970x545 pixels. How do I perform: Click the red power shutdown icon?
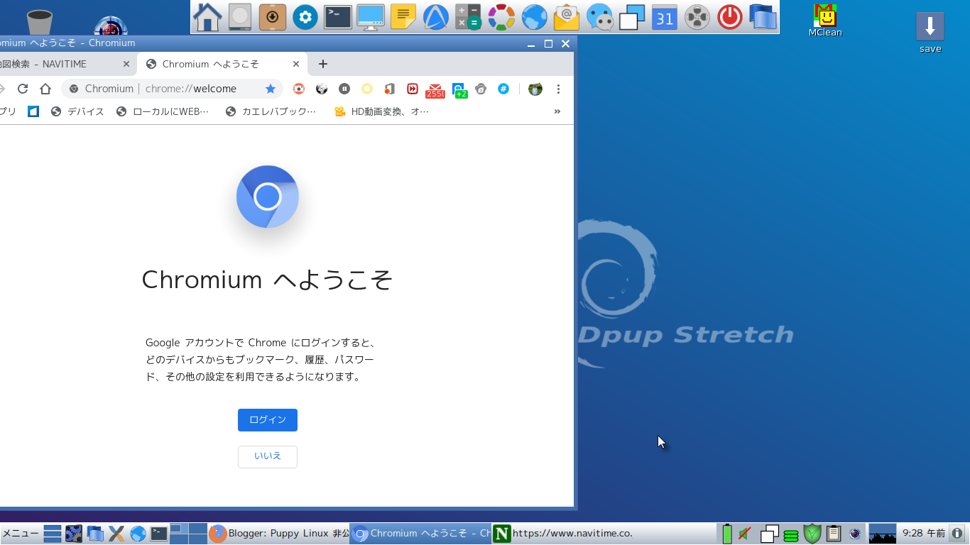pos(730,17)
